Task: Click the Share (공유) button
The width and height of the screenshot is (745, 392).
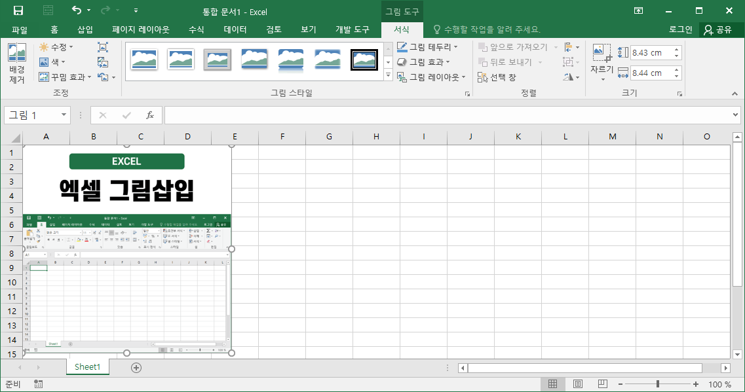Action: click(x=718, y=29)
